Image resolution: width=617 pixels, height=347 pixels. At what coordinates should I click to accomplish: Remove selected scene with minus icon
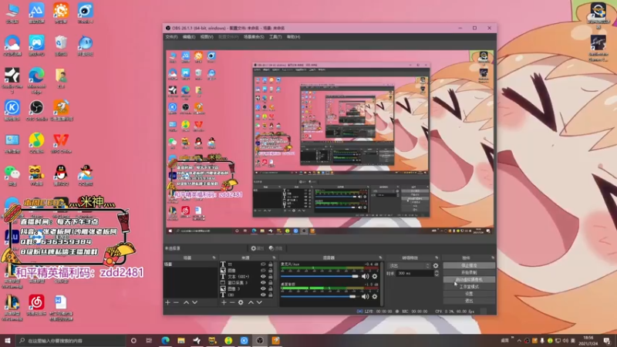tap(177, 302)
